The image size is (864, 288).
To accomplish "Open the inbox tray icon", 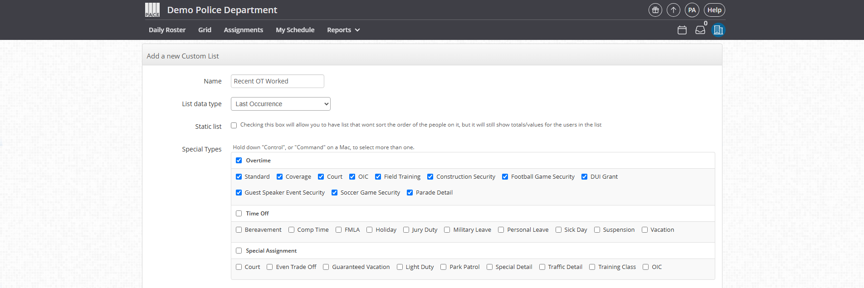I will point(700,30).
